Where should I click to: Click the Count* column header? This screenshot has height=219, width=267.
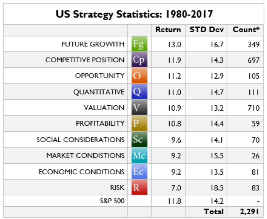(x=246, y=30)
